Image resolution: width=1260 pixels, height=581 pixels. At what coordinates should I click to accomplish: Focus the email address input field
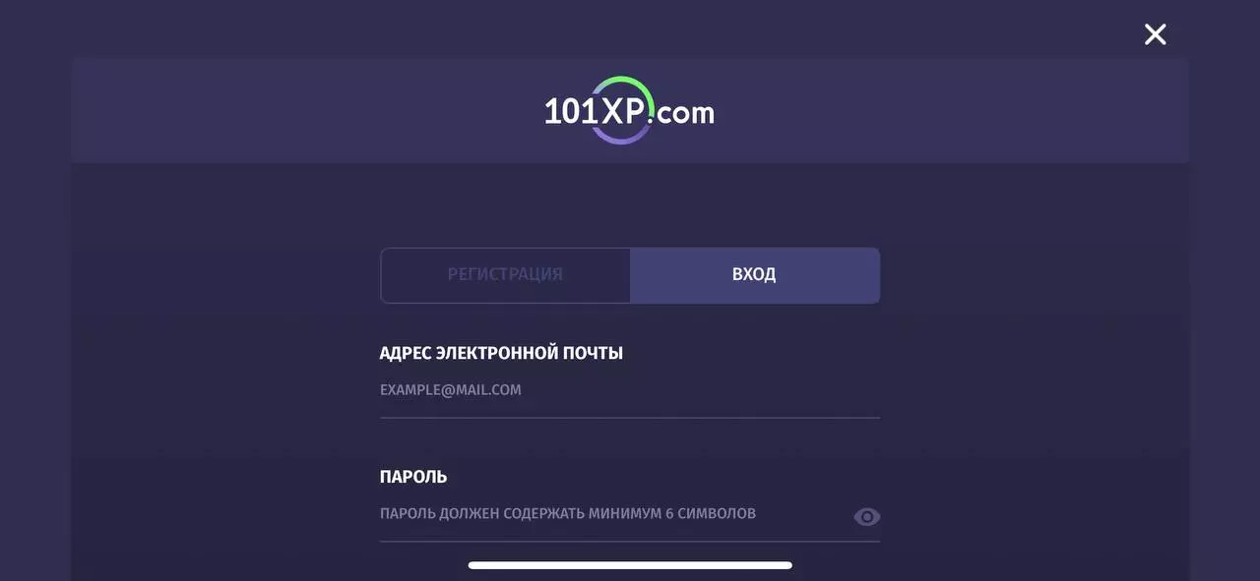pyautogui.click(x=630, y=390)
